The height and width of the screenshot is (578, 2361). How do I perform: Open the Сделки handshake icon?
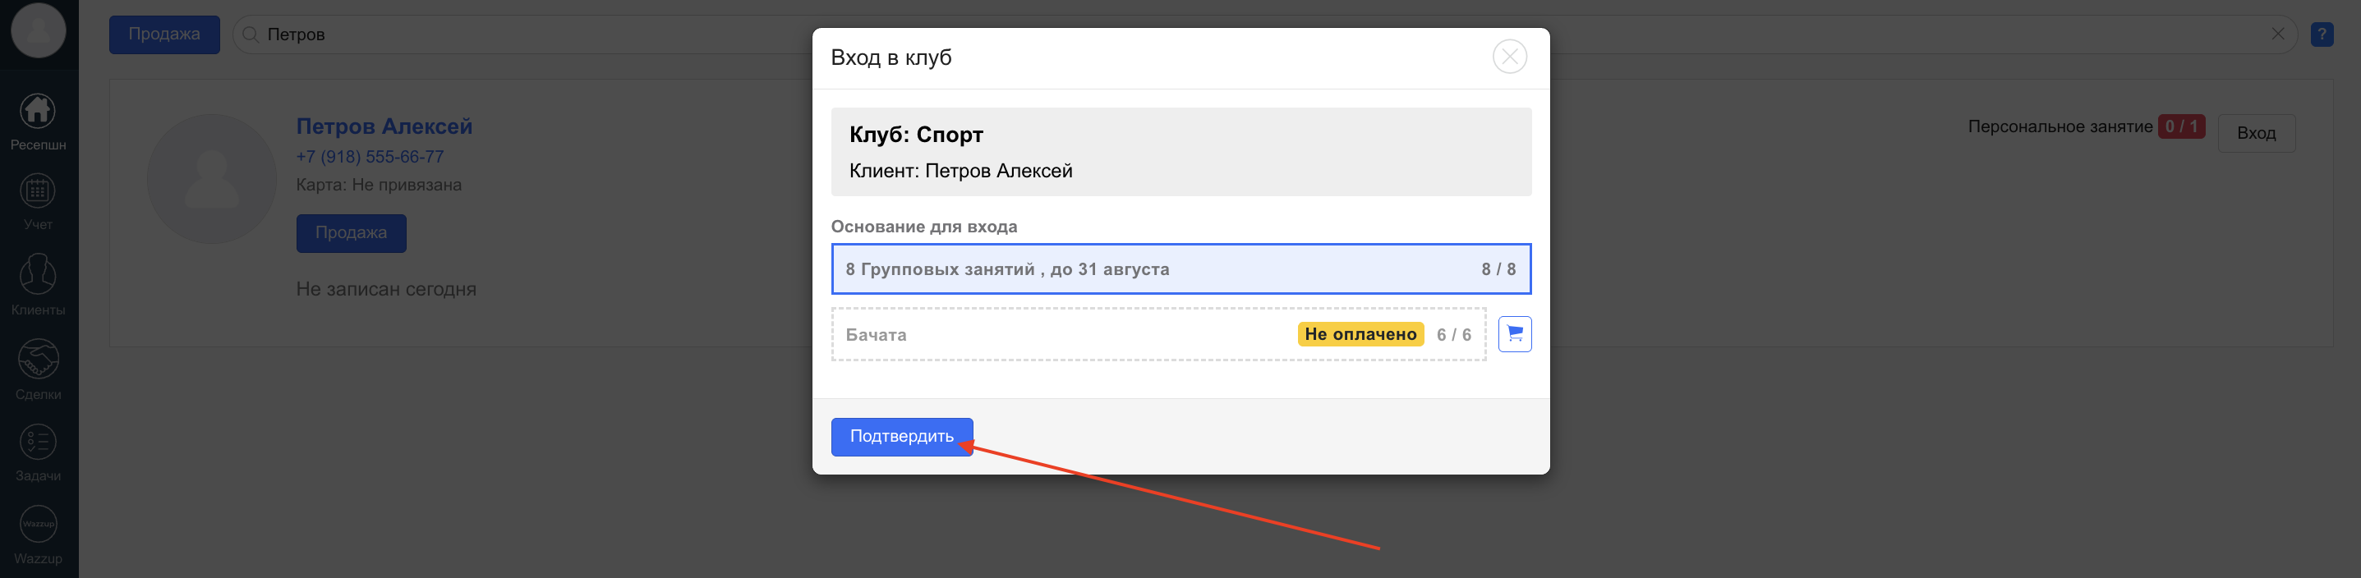(38, 359)
